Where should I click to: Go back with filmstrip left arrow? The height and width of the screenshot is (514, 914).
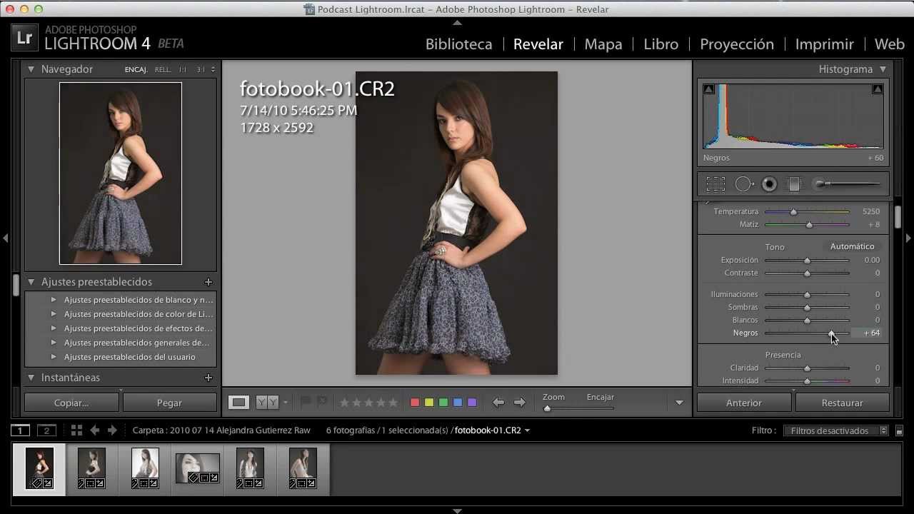[x=95, y=430]
